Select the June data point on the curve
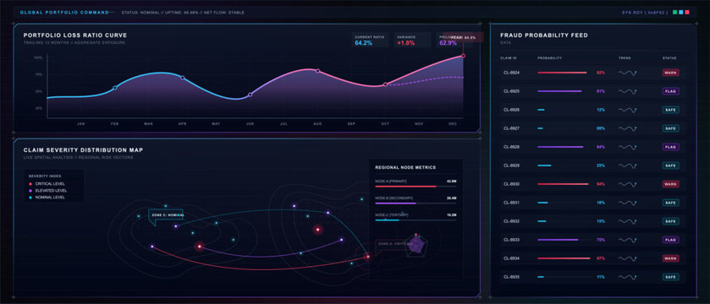The width and height of the screenshot is (710, 304). [250, 95]
